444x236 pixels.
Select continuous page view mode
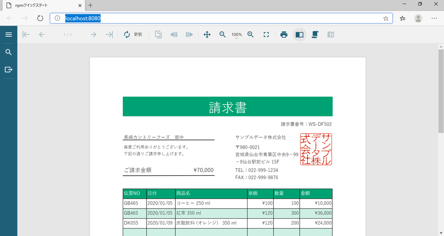pyautogui.click(x=315, y=34)
